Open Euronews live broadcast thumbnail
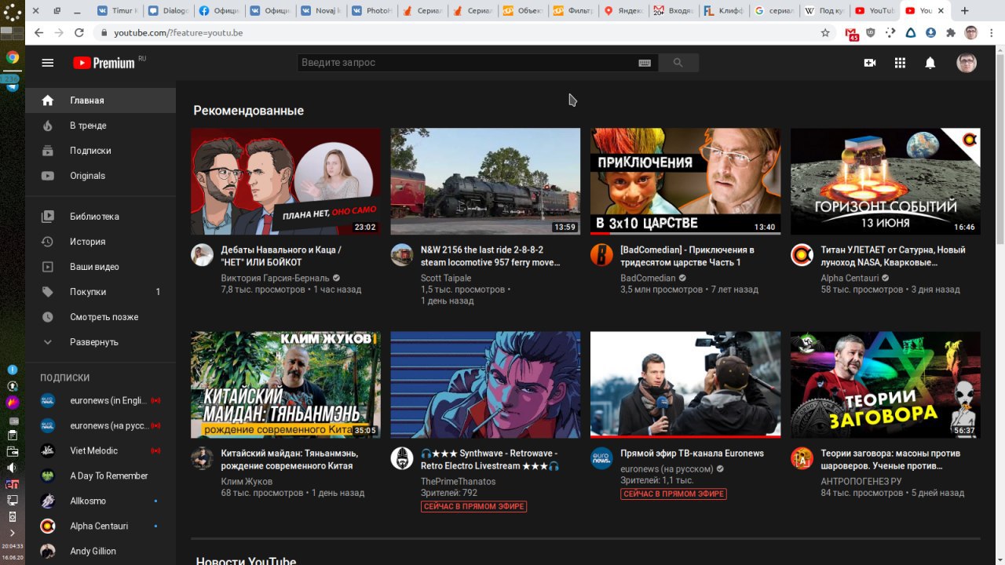The width and height of the screenshot is (1005, 565). point(685,385)
